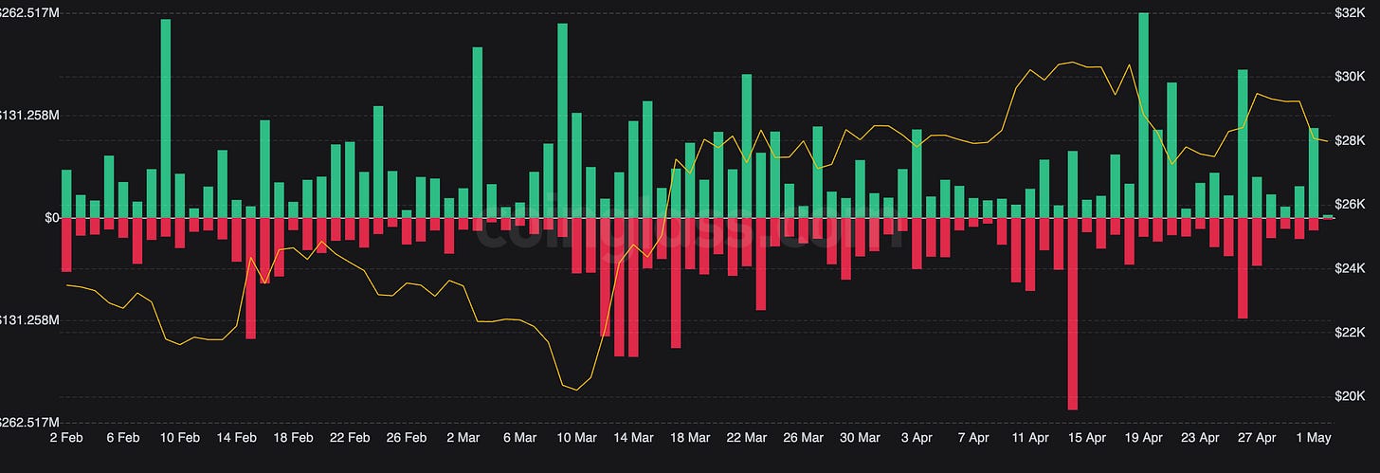Click the "$0" baseline label

coord(52,217)
